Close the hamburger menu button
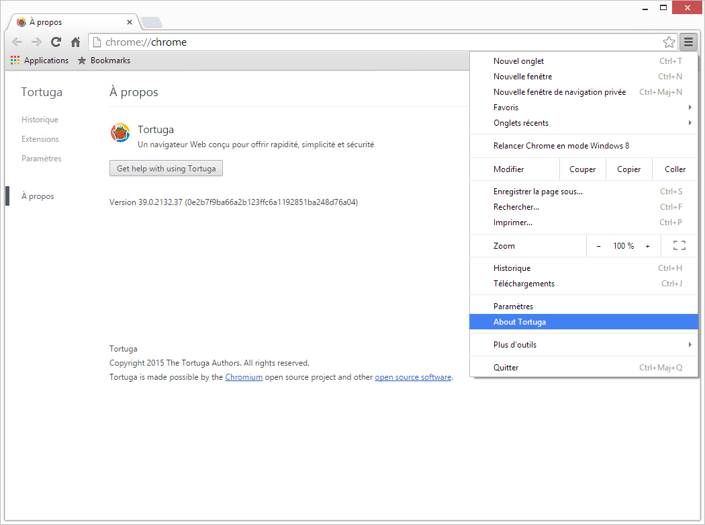 pos(688,42)
